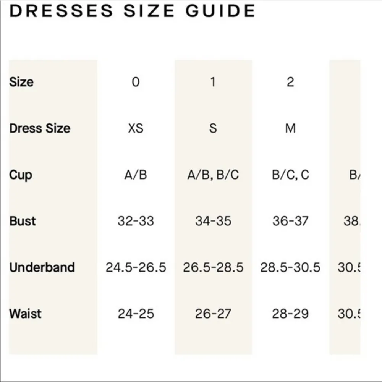Click the 24.5-26.5 underband measurement
The image size is (382, 382).
point(136,267)
